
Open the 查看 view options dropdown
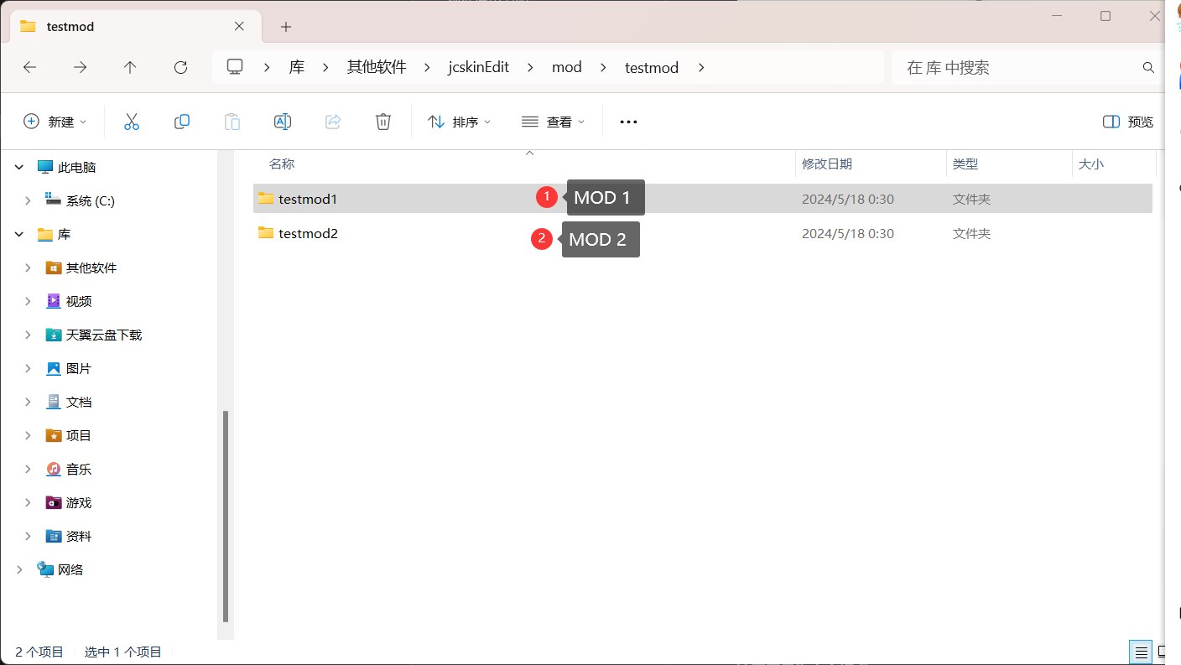tap(552, 121)
